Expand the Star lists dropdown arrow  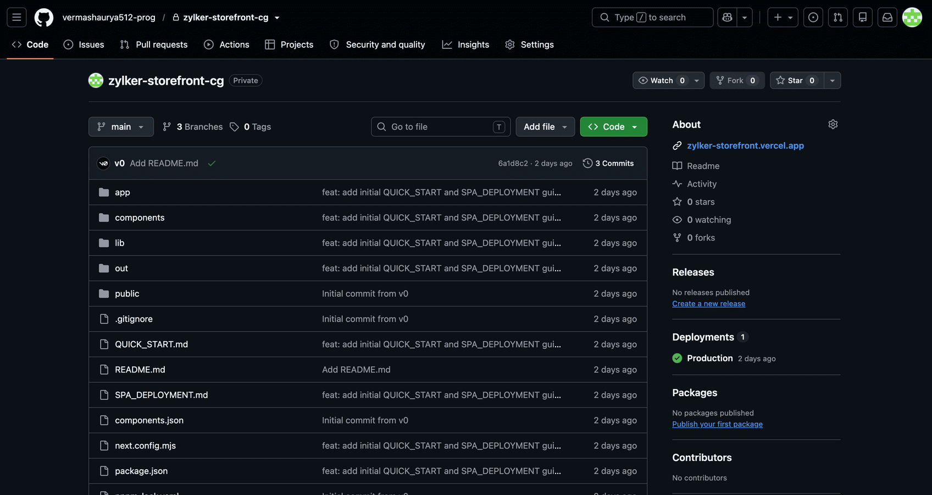point(833,81)
